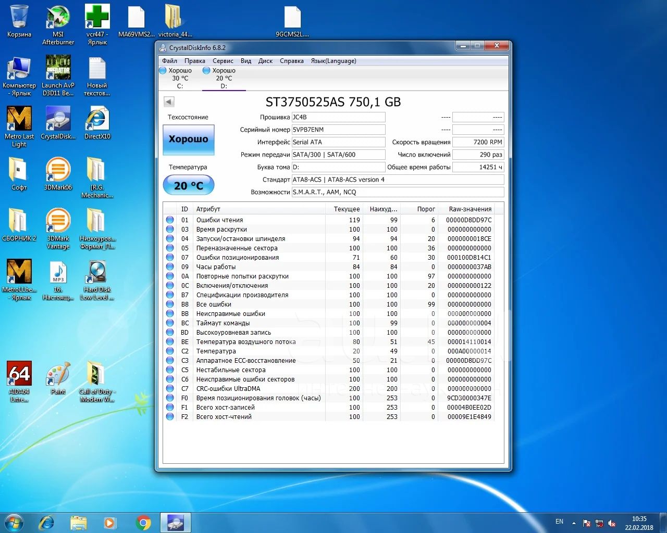Click the status circle of Время раскрутки row
This screenshot has height=533, width=667.
click(170, 229)
